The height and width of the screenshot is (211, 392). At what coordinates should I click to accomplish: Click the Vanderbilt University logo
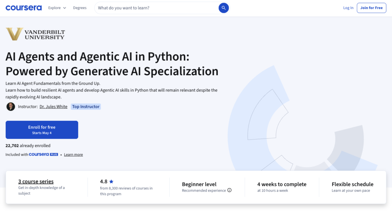pyautogui.click(x=35, y=34)
